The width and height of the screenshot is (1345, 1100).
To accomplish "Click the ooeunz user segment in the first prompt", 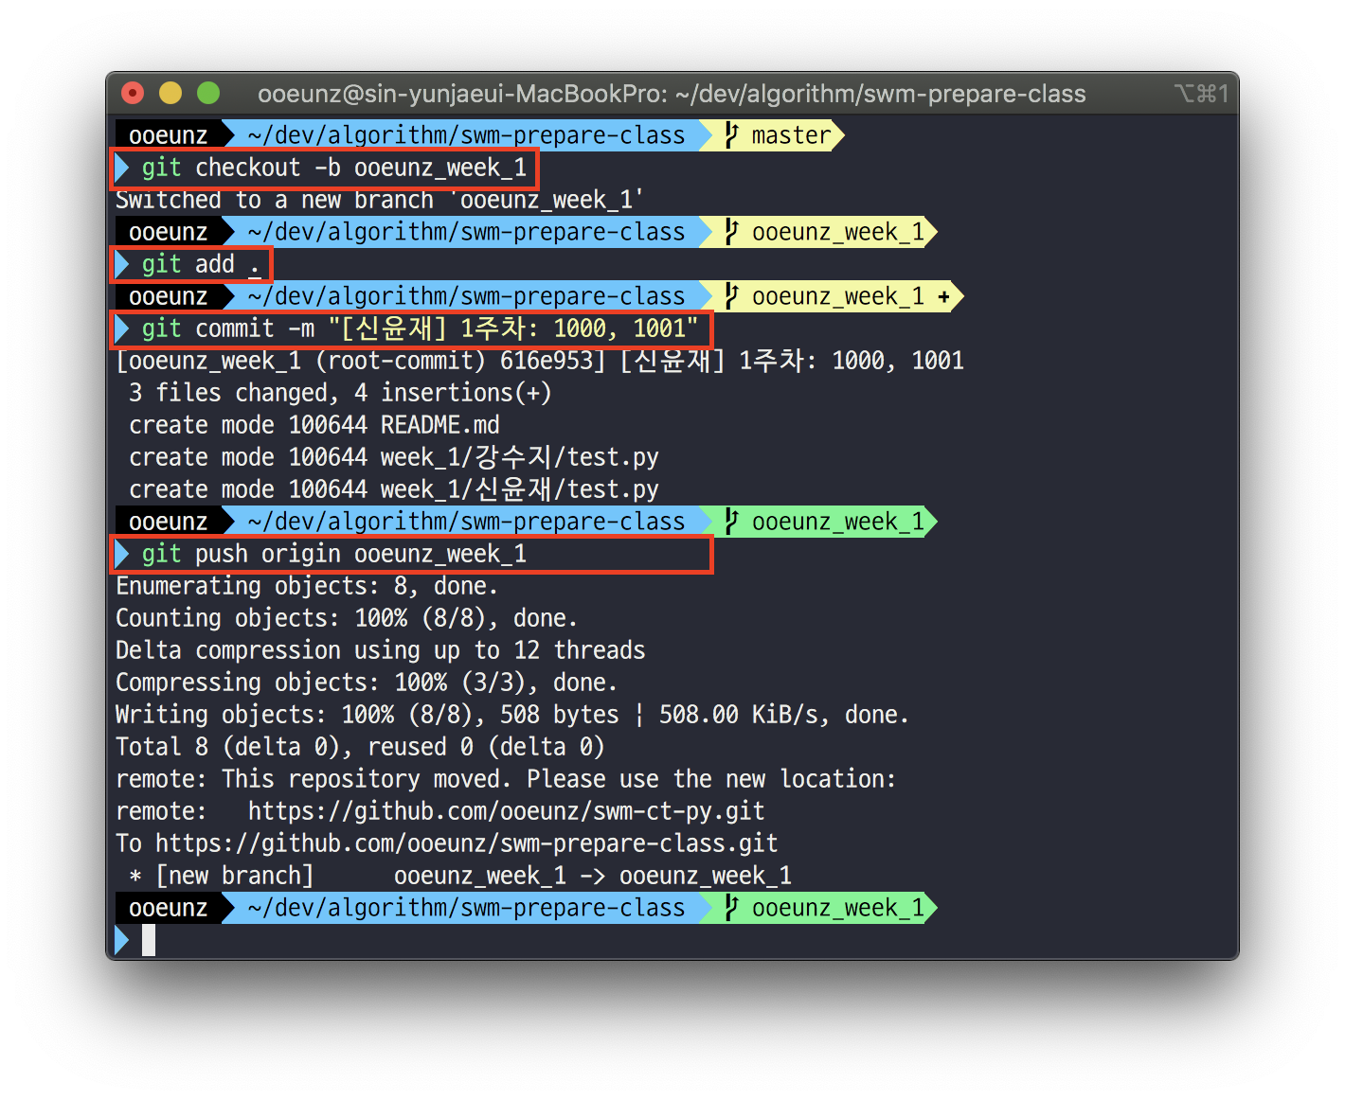I will 169,135.
